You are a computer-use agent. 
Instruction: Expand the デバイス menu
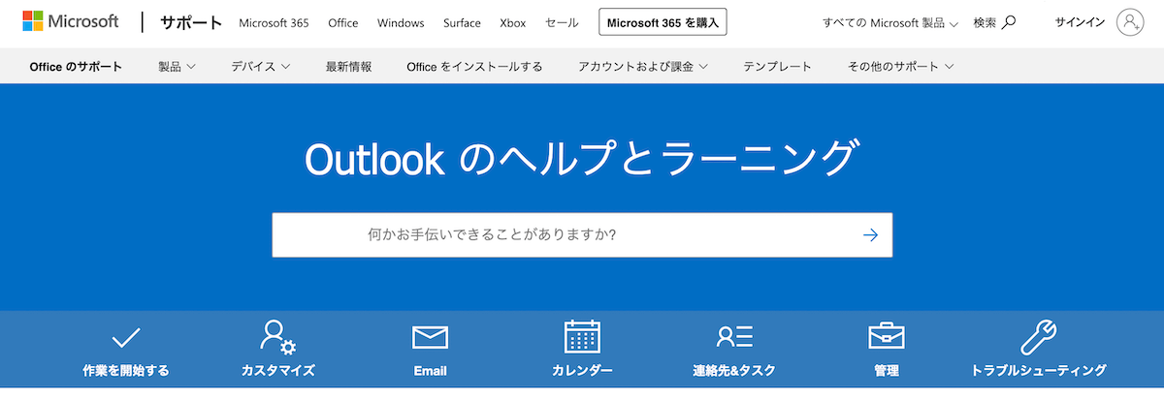261,67
